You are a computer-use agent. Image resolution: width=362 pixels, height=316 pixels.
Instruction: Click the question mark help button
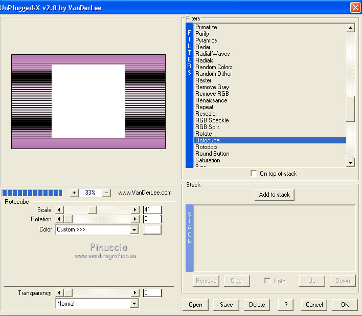point(286,305)
